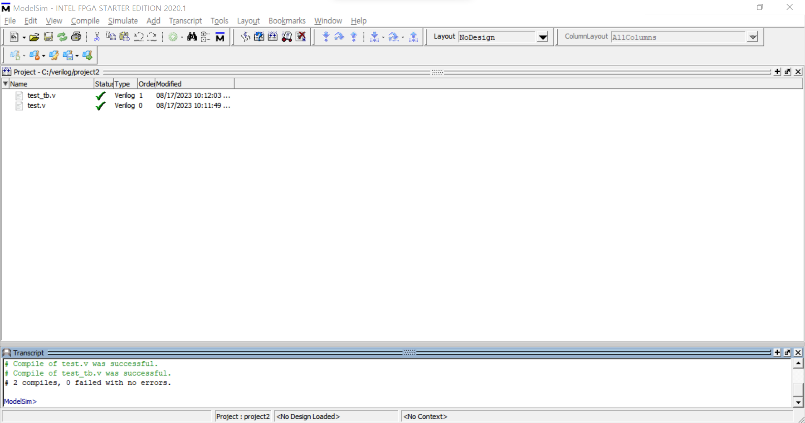Viewport: 805px width, 423px height.
Task: Open the Simulate menu
Action: (123, 21)
